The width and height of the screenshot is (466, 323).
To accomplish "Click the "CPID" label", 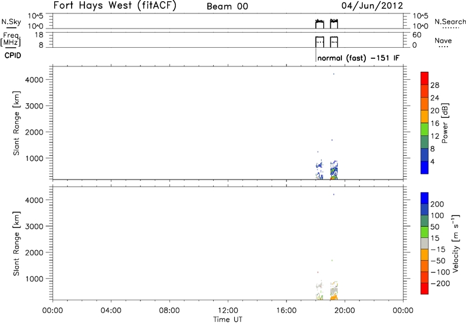I will click(x=13, y=55).
